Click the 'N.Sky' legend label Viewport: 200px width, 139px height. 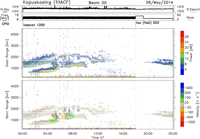(5, 9)
